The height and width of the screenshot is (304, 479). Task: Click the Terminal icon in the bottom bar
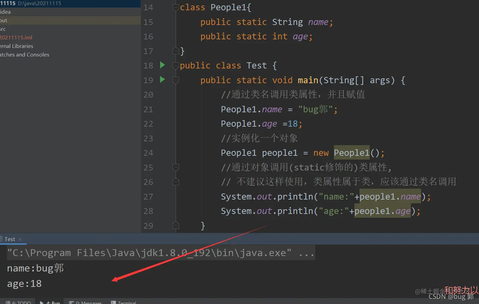113,303
